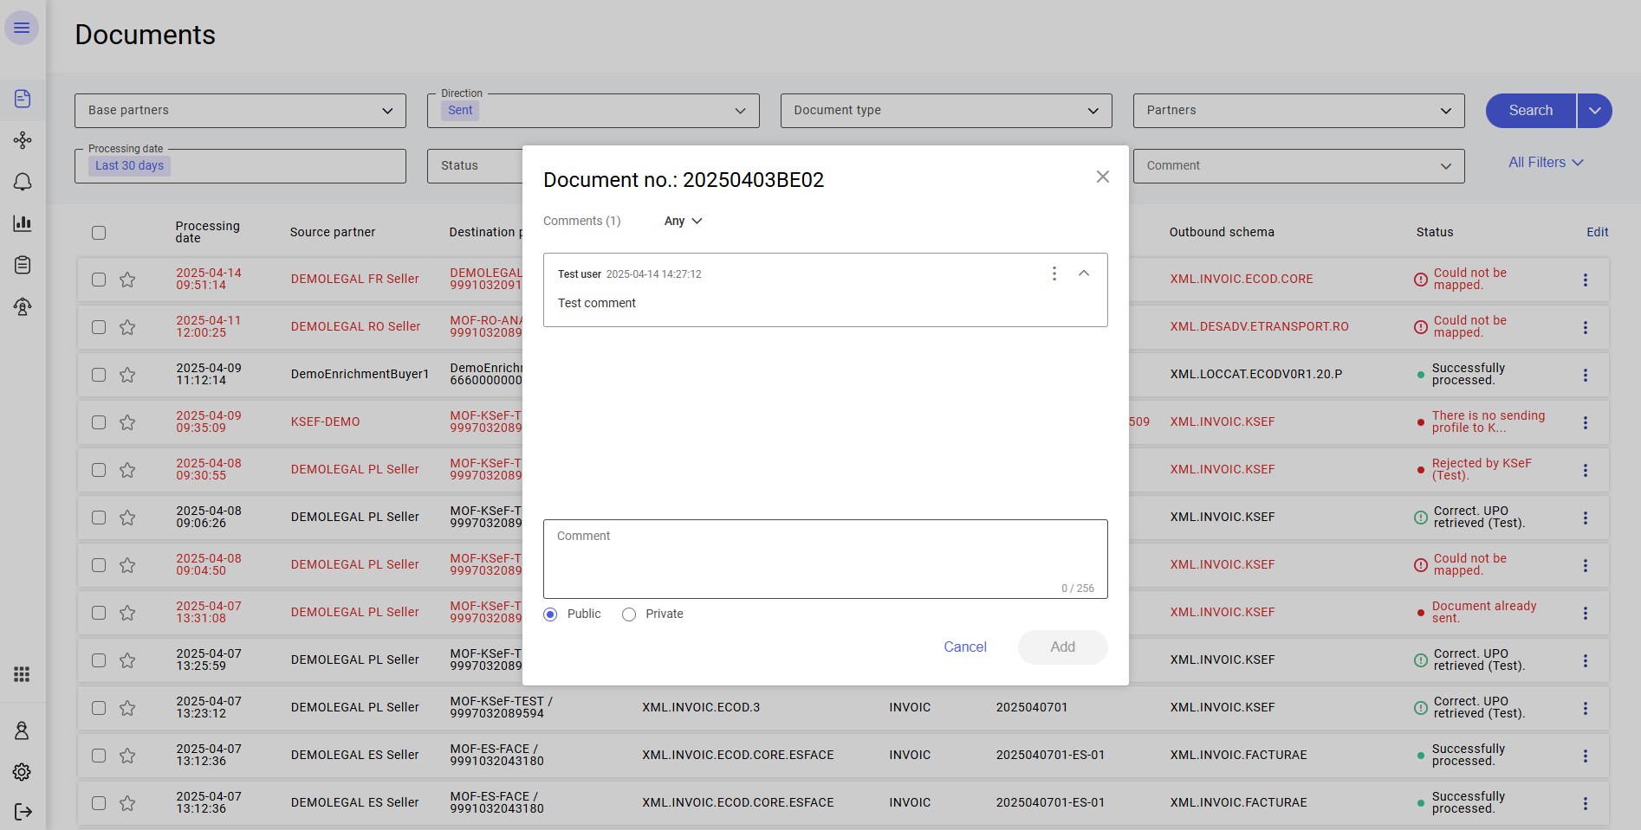
Task: Click the Search button
Action: coord(1530,111)
